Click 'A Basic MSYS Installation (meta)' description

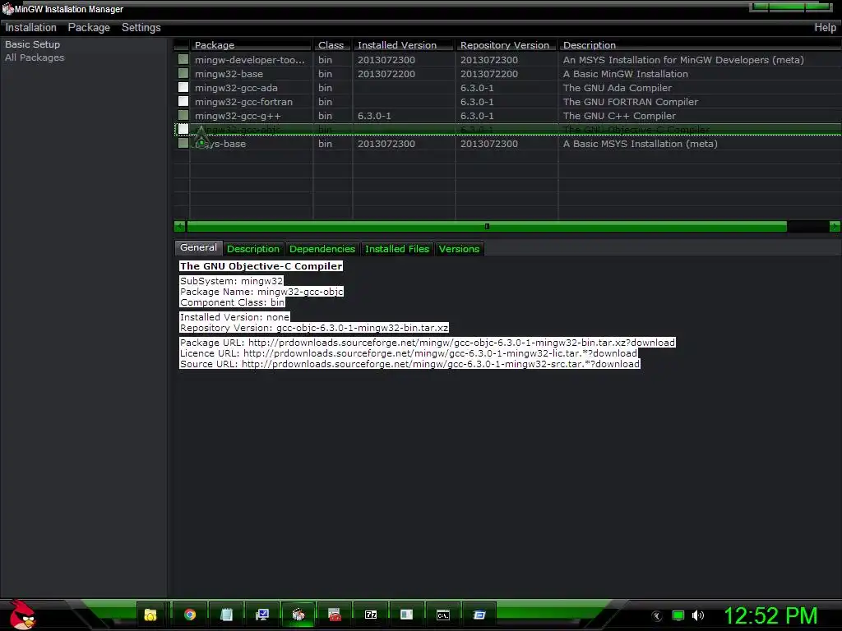coord(640,144)
